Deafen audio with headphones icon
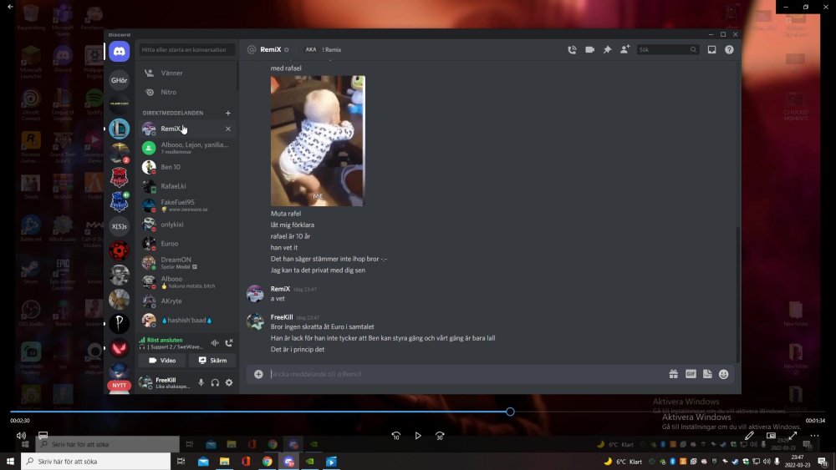The image size is (836, 470). (215, 382)
